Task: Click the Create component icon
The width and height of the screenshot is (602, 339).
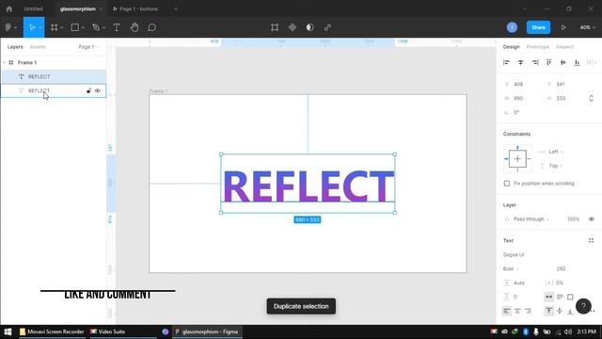Action: pyautogui.click(x=293, y=27)
